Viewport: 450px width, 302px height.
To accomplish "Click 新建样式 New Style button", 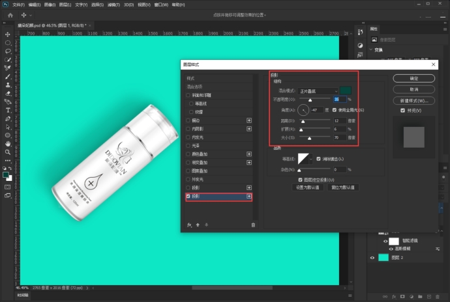I will point(414,101).
